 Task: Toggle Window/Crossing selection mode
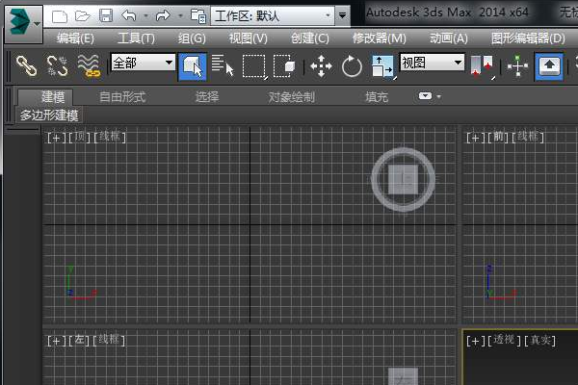click(x=284, y=65)
